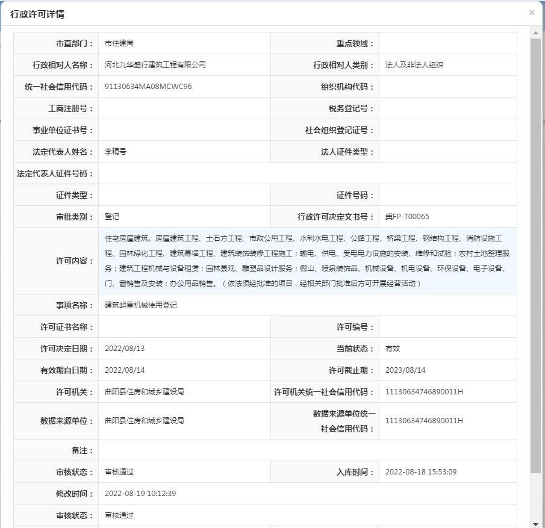Click the 证件号码 label

[355, 195]
